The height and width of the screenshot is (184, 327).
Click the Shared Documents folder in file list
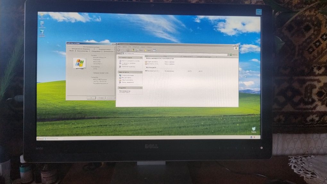pyautogui.click(x=152, y=62)
